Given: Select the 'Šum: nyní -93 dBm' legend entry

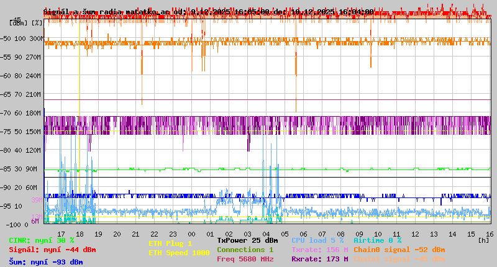Looking at the screenshot, I should (x=46, y=262).
